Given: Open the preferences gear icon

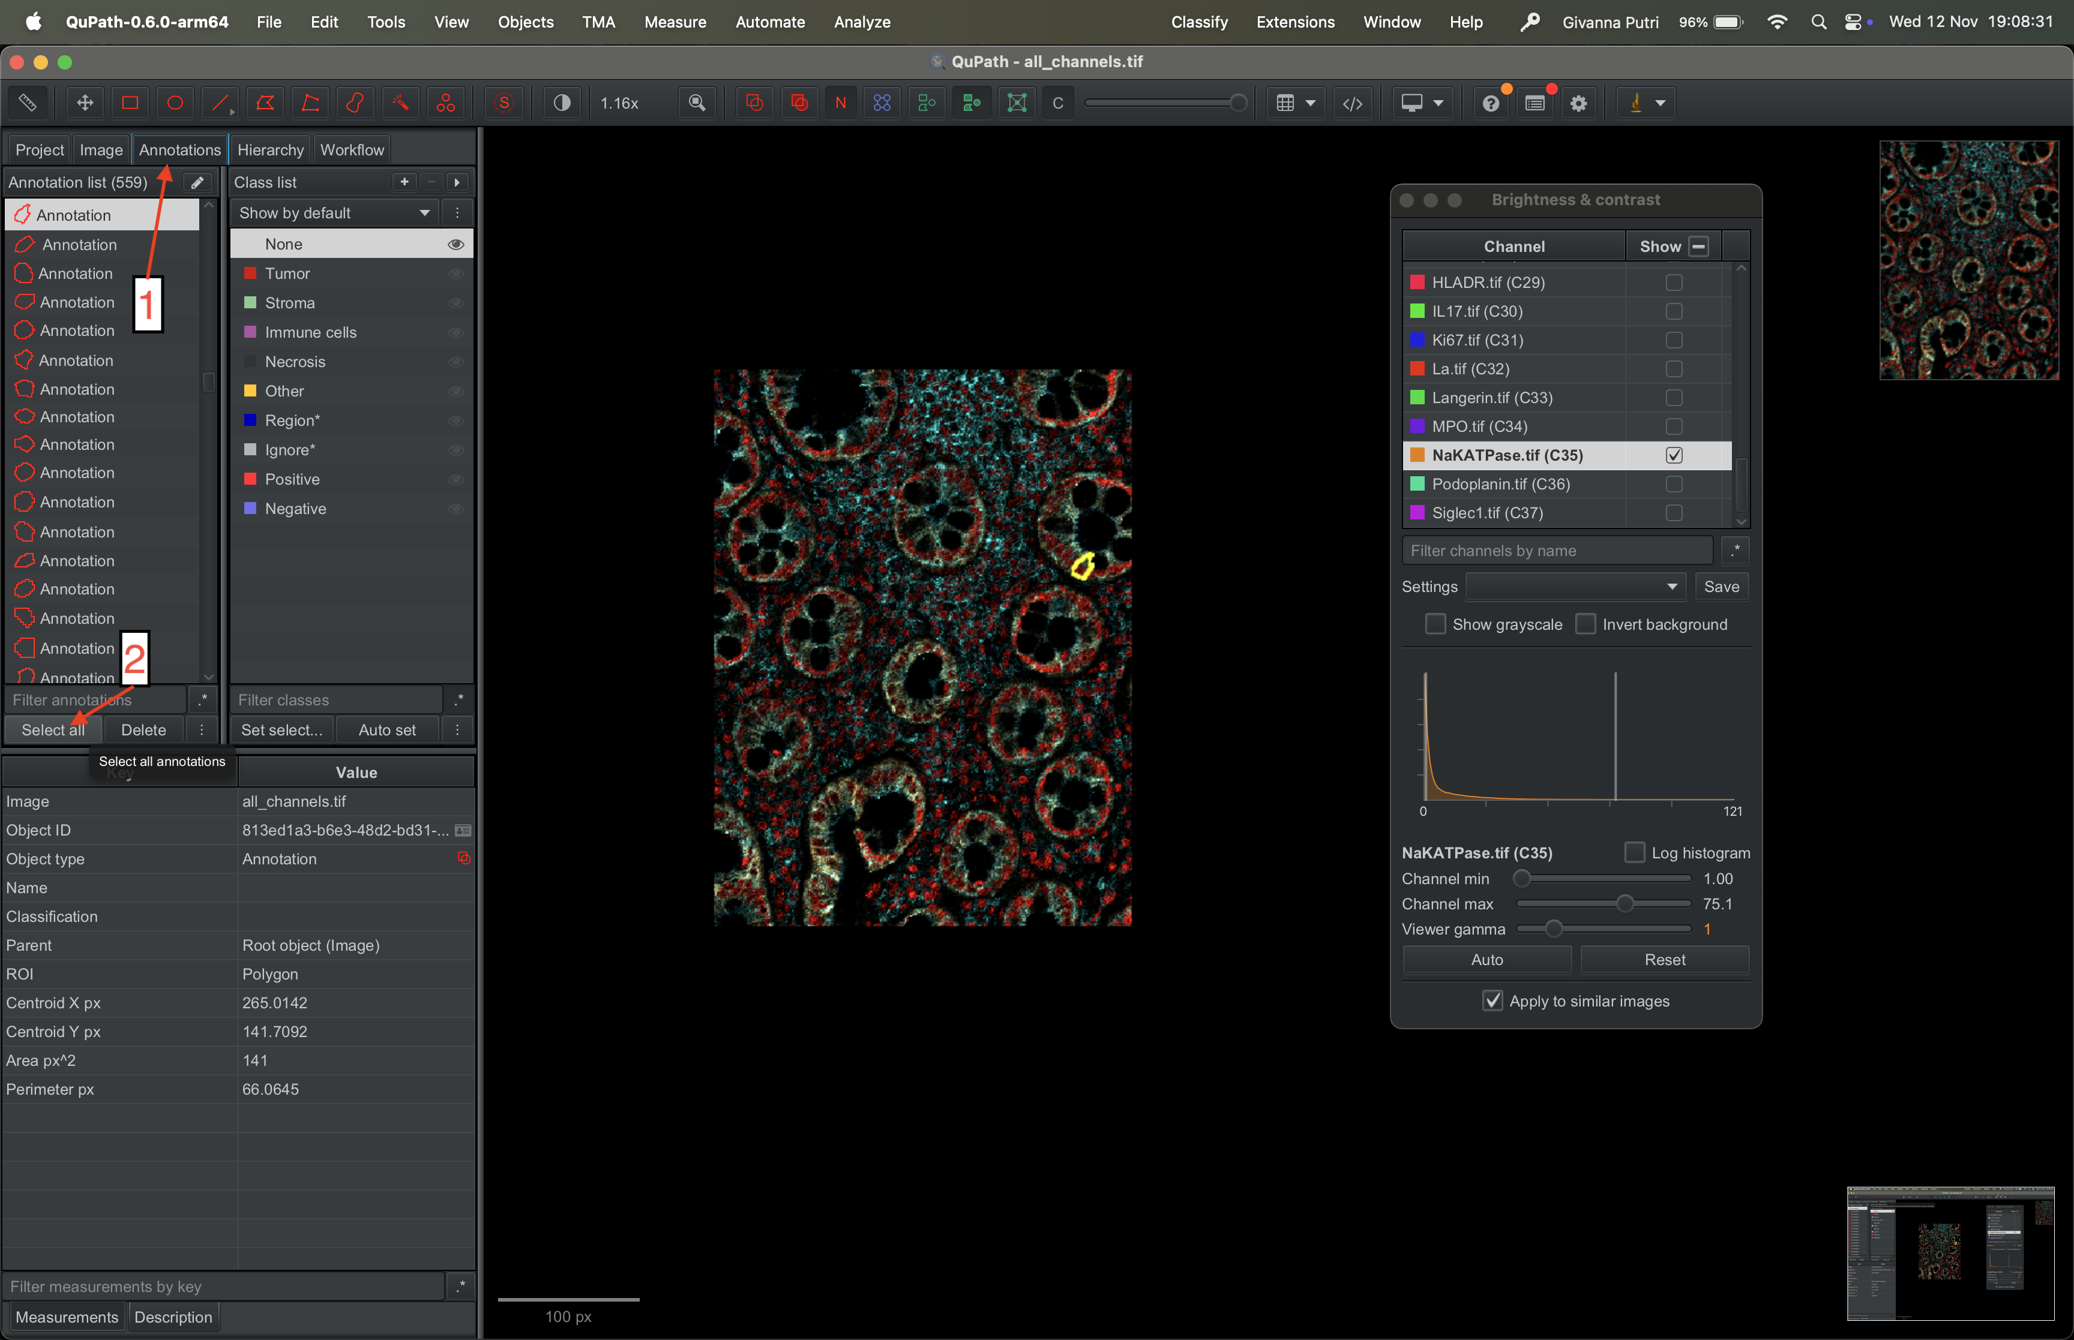Looking at the screenshot, I should pos(1578,103).
